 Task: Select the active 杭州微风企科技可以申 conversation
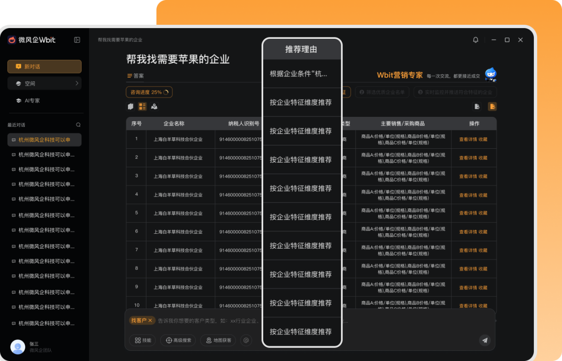tap(44, 139)
